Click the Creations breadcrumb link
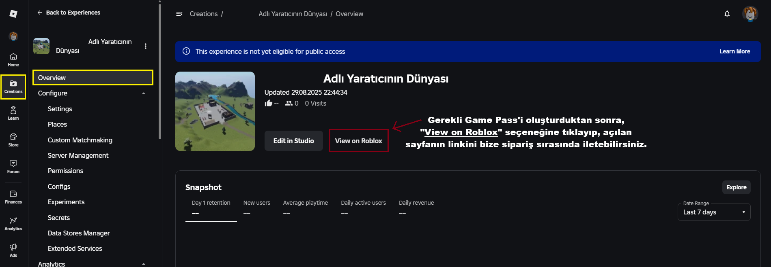The height and width of the screenshot is (267, 771). click(x=204, y=14)
